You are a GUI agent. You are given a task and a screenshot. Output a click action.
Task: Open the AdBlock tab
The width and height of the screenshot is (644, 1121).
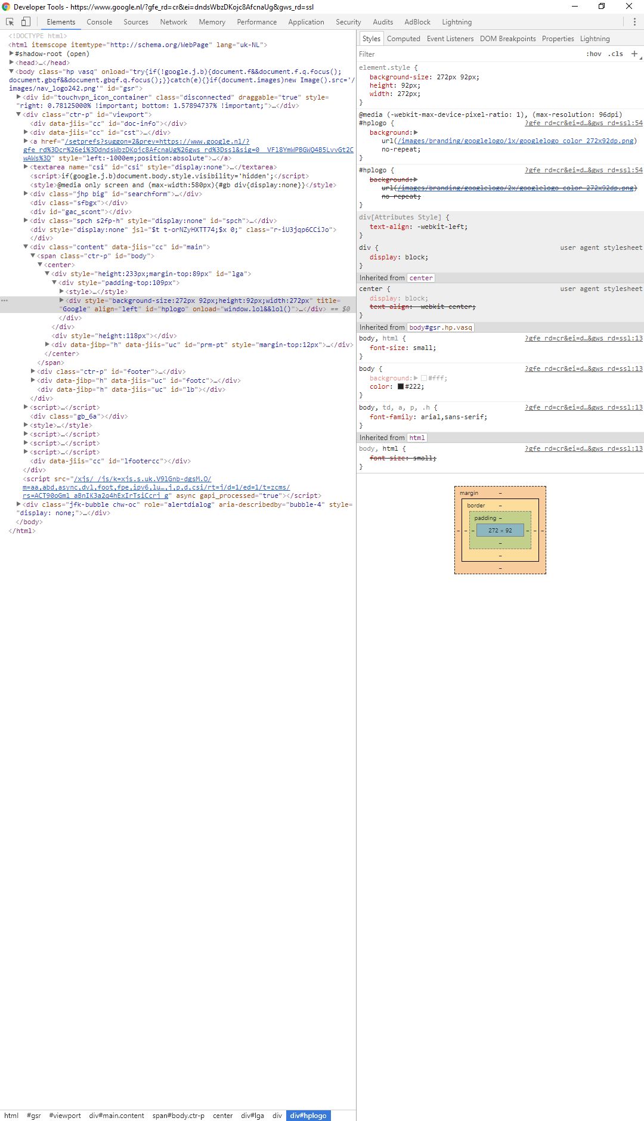point(417,22)
